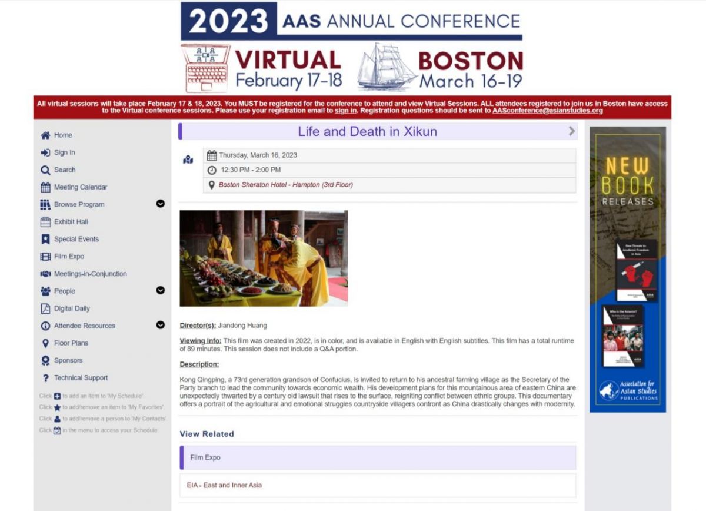Go to next session using right chevron
Screen dimensions: 706x511
(x=571, y=131)
